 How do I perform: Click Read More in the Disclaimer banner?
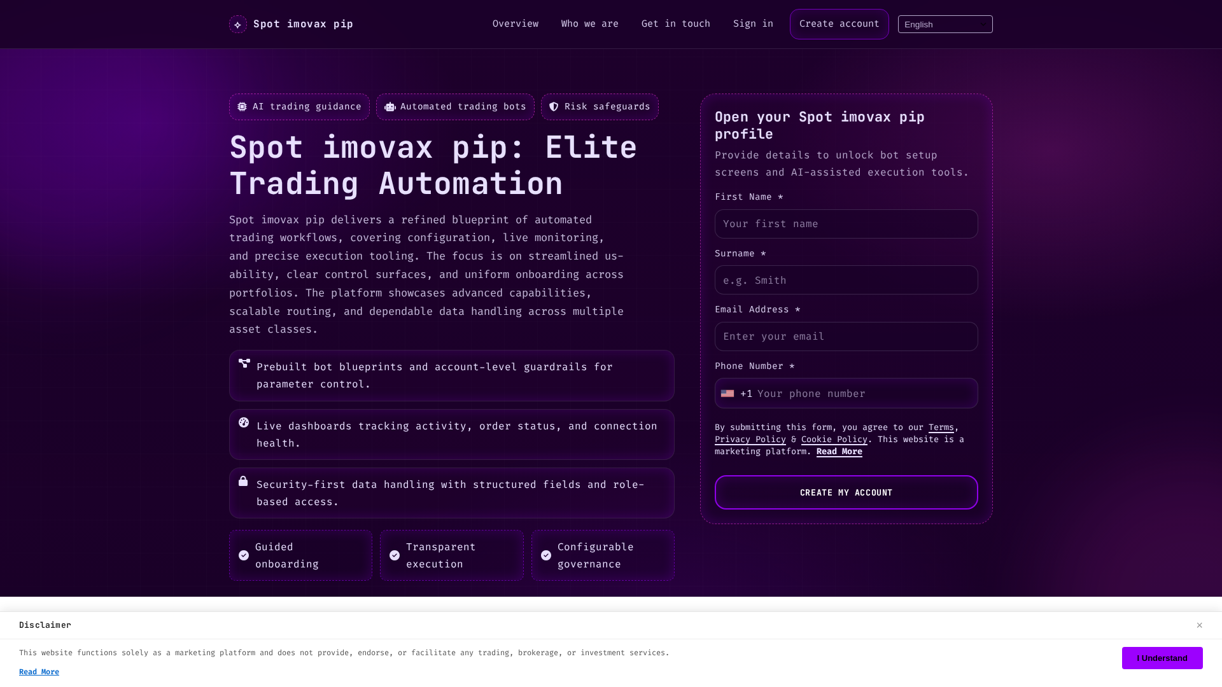coord(39,672)
